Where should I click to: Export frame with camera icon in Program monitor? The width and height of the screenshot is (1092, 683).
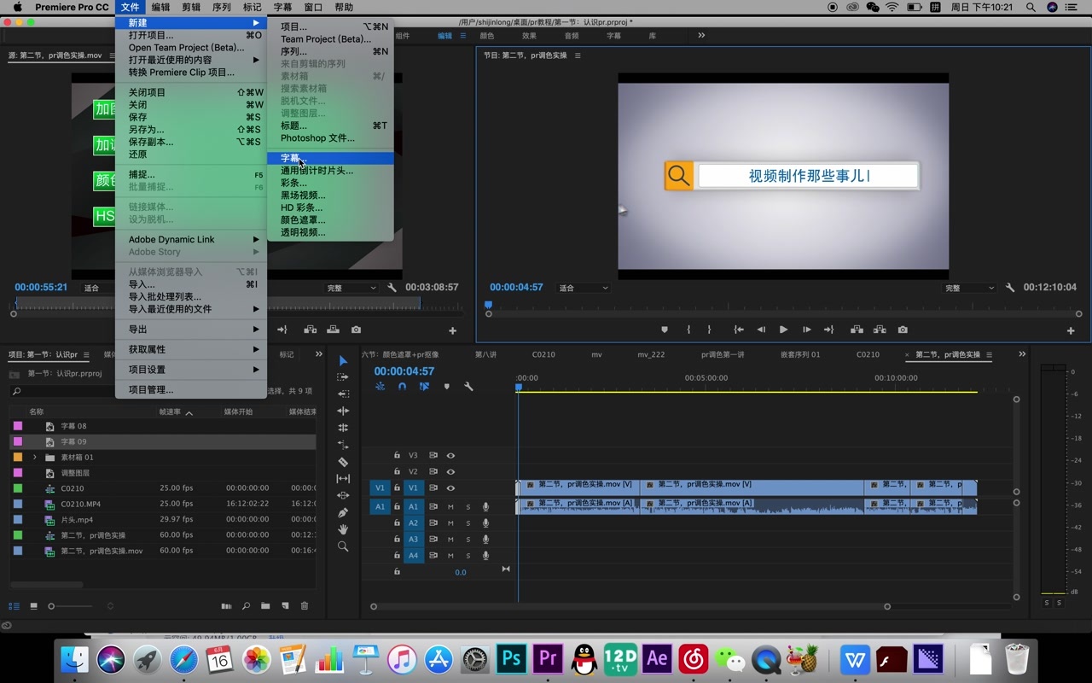[x=903, y=330]
